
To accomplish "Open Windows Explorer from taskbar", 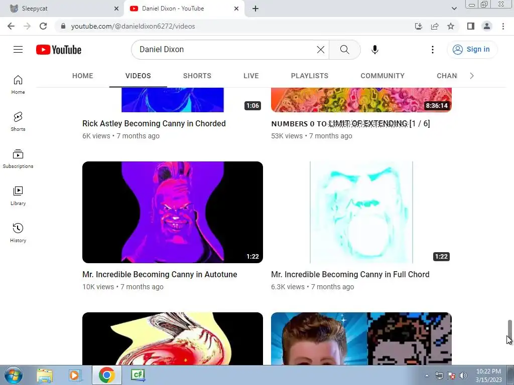I will click(x=45, y=375).
